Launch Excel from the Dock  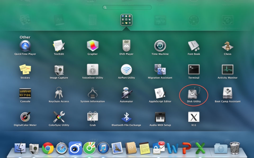(x=200, y=148)
